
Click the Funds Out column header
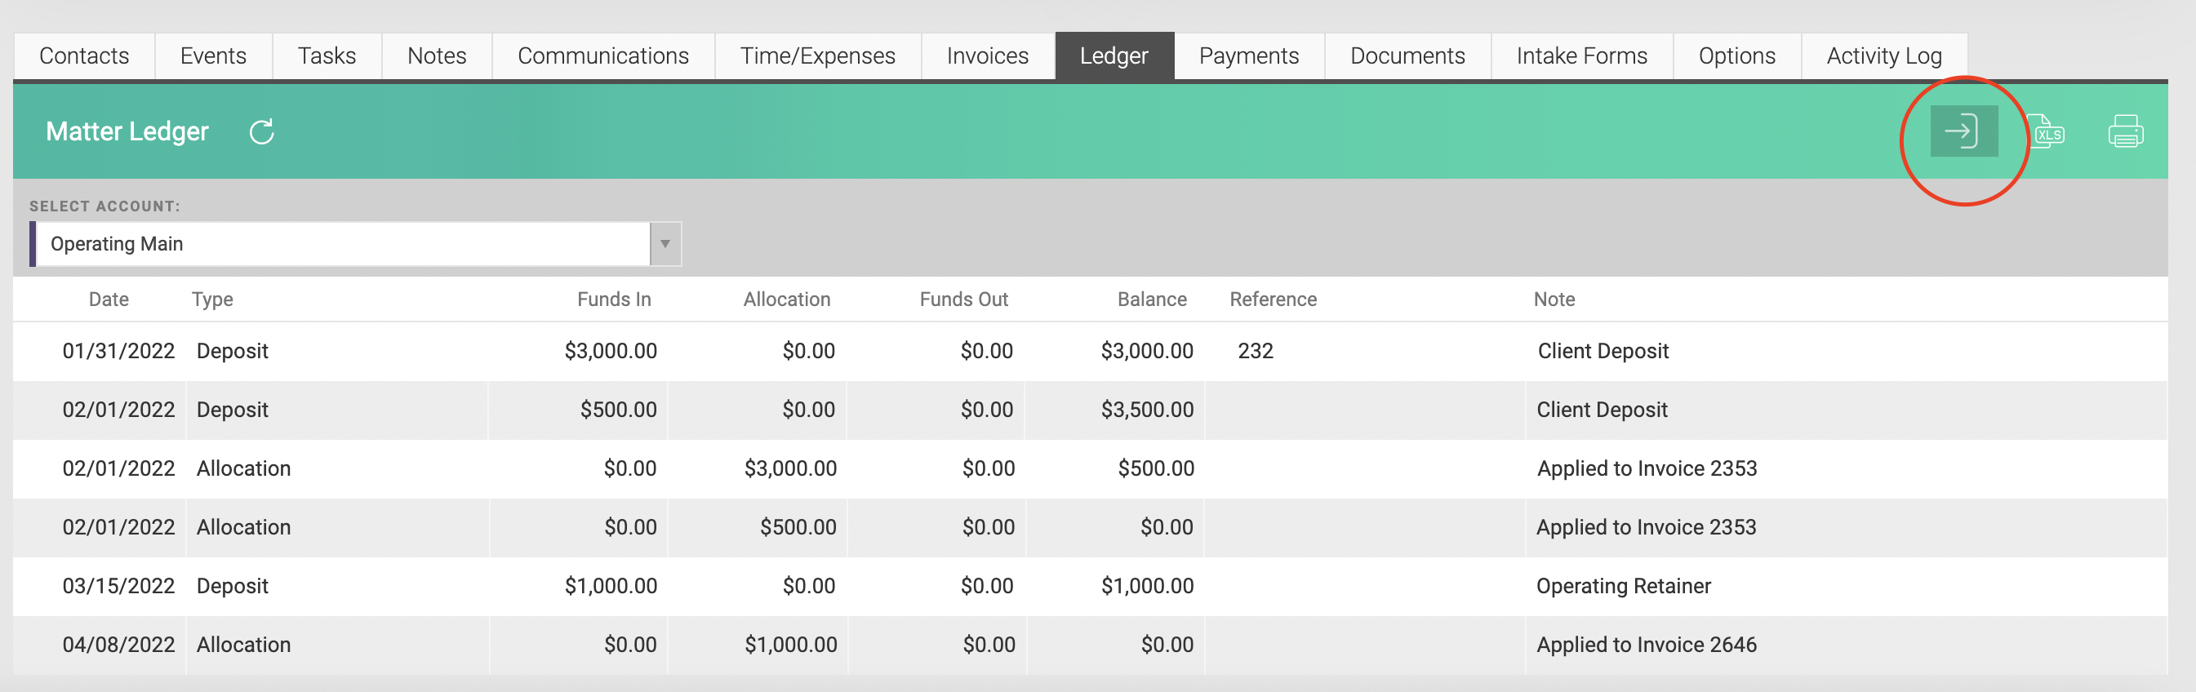pyautogui.click(x=963, y=299)
